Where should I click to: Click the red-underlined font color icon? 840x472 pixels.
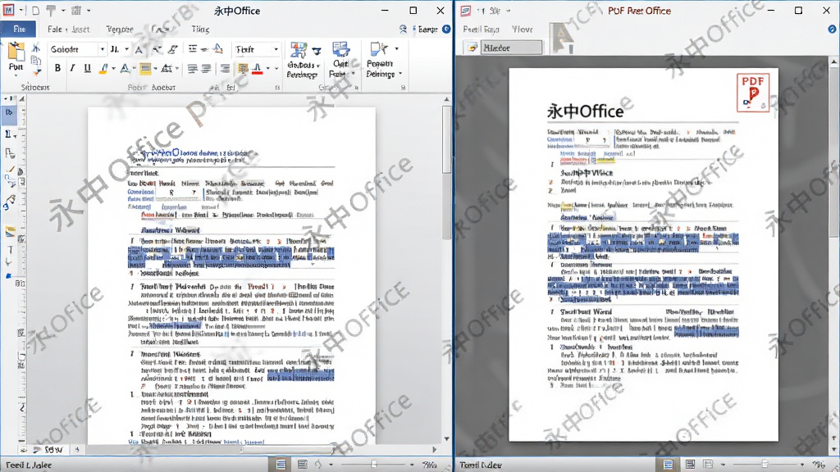[x=257, y=69]
